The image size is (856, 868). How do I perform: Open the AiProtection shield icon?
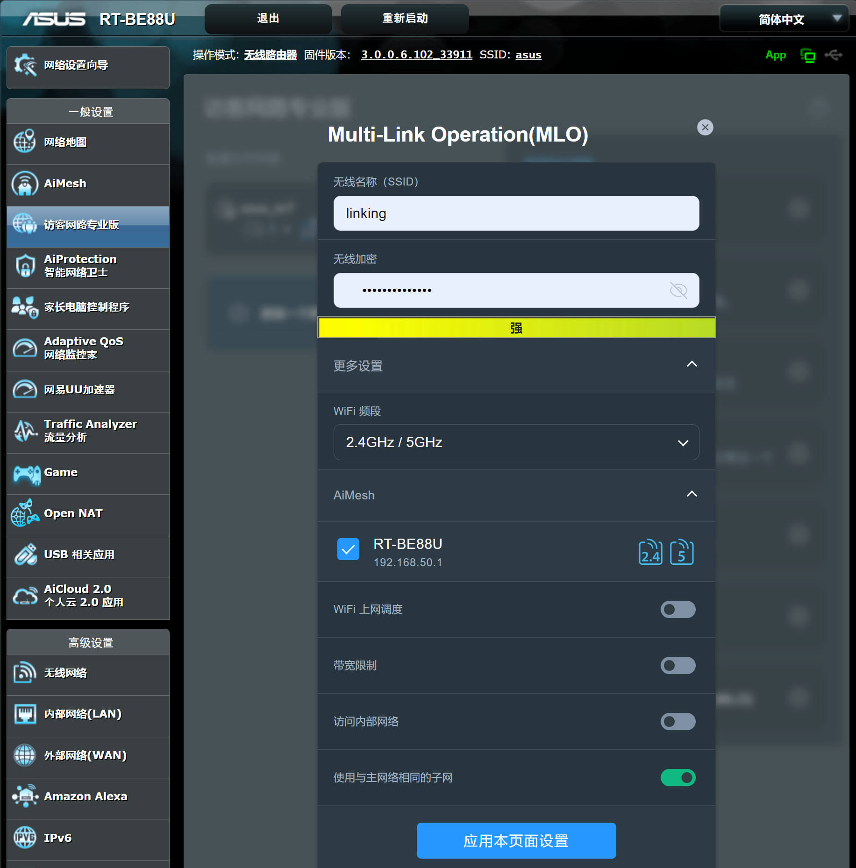point(25,266)
